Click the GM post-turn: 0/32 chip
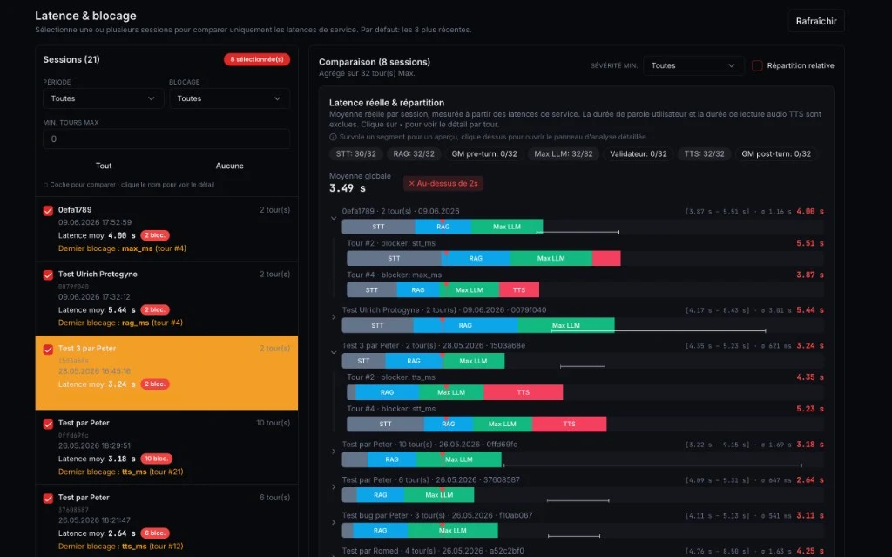This screenshot has height=557, width=892. 776,153
